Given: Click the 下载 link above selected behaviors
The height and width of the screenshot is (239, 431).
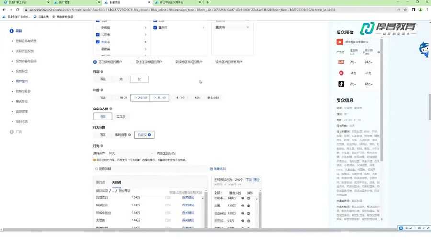Looking at the screenshot, I should pos(249,180).
